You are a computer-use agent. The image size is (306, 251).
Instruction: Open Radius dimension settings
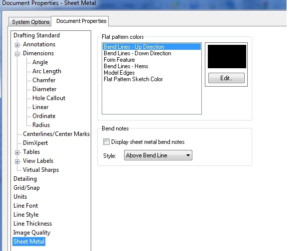pyautogui.click(x=41, y=125)
